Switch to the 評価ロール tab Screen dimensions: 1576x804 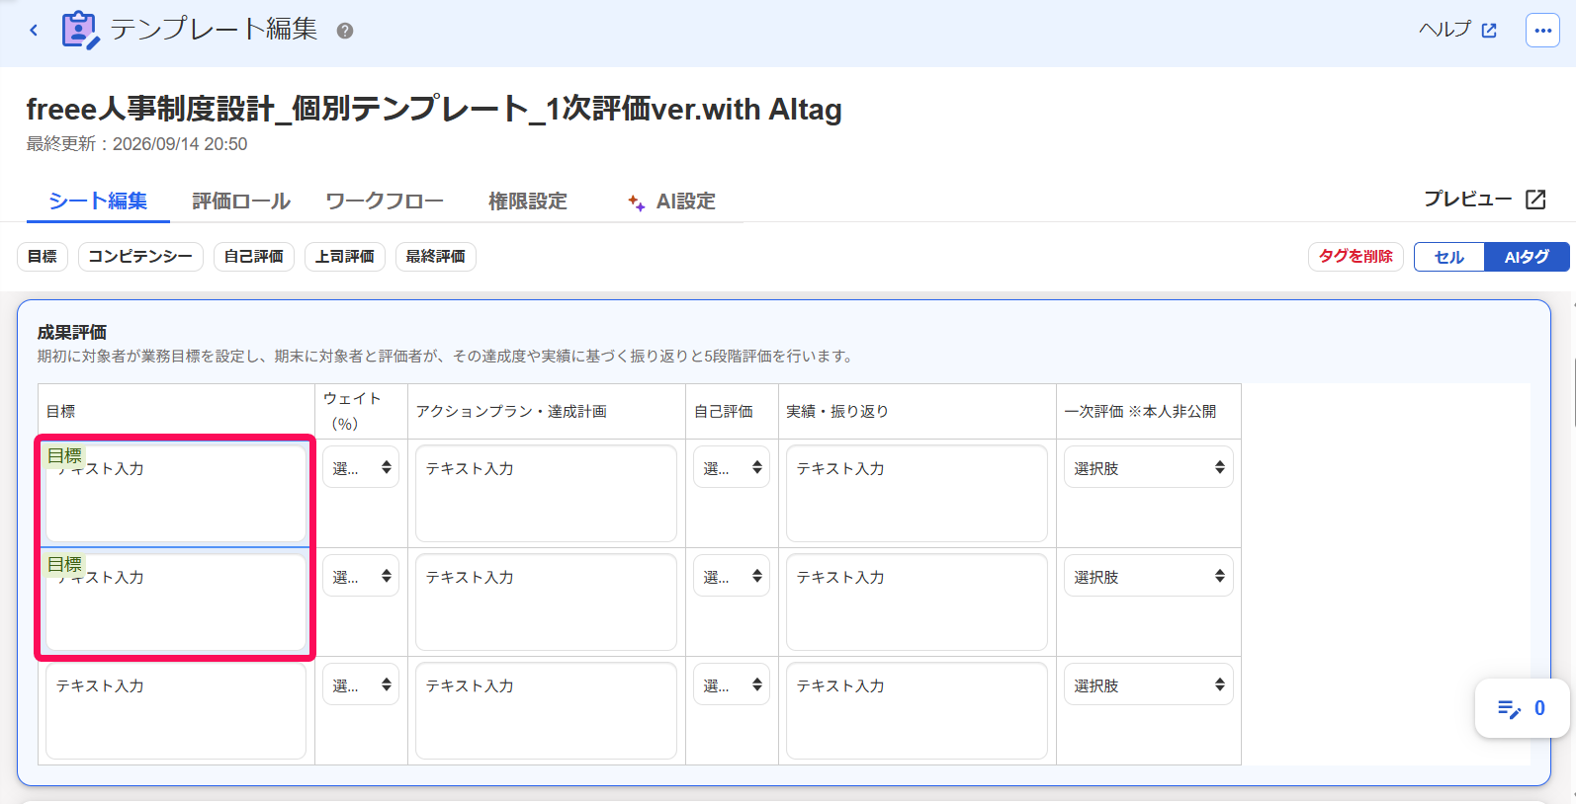click(x=241, y=201)
